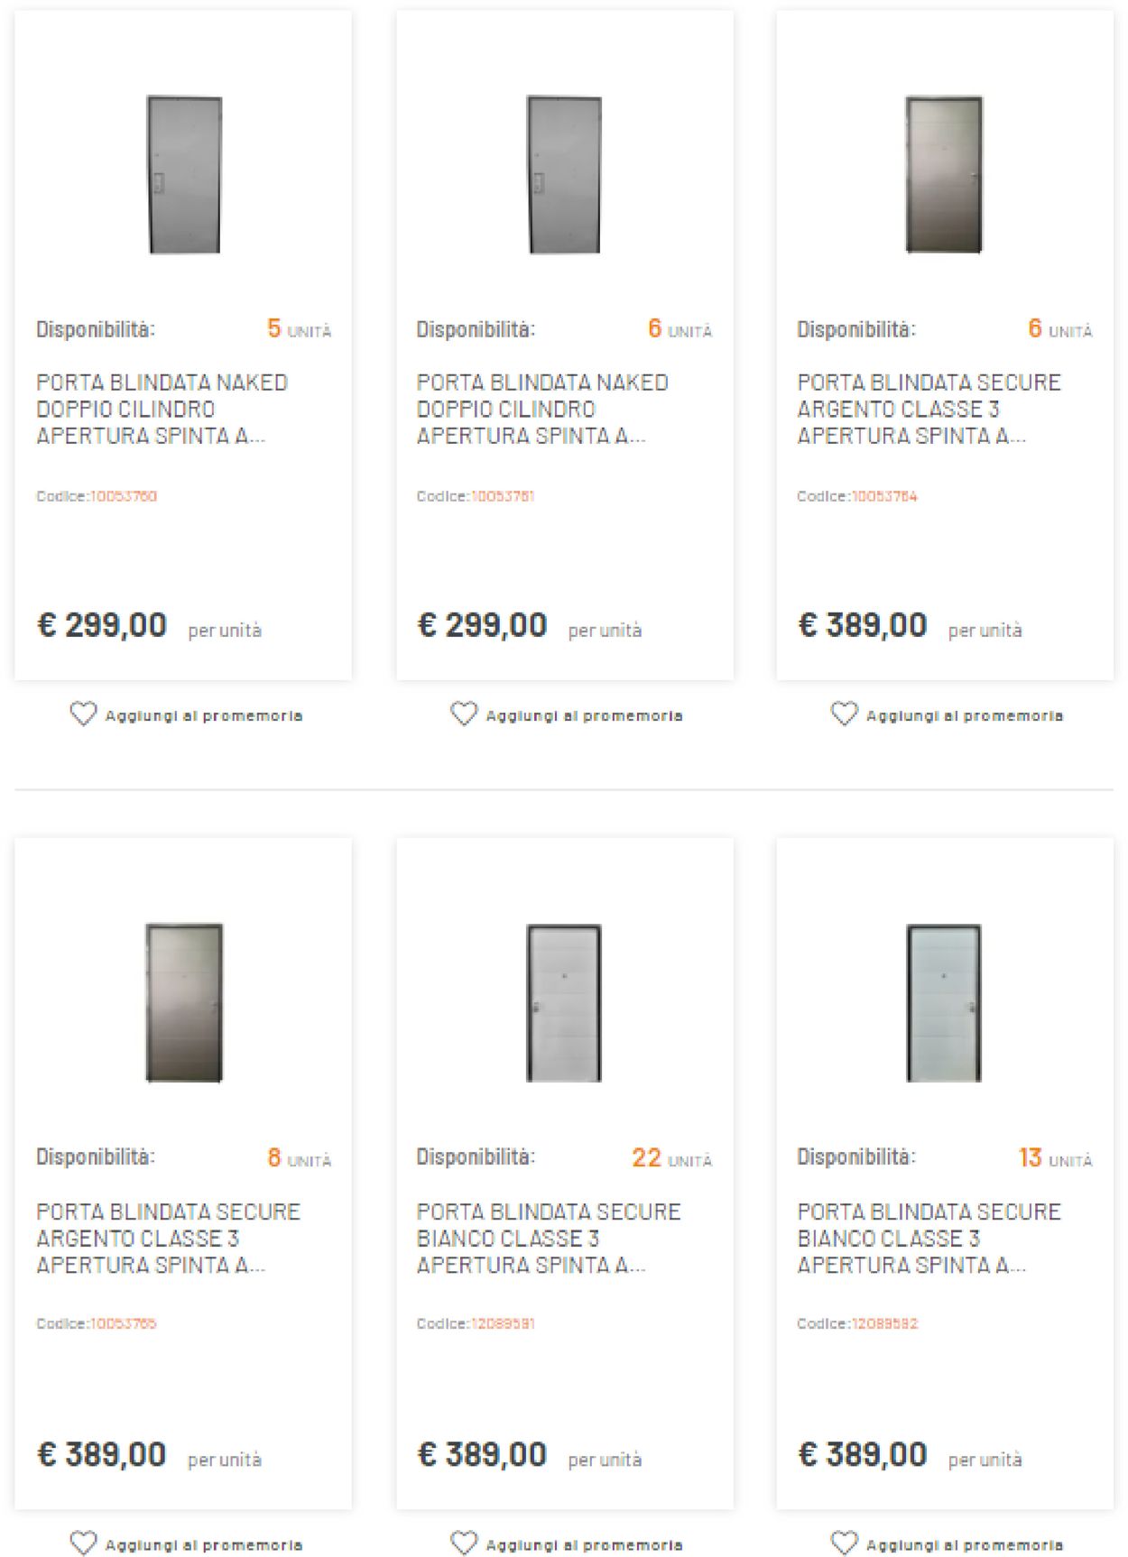Open image of Secure Argento door with 8 units
This screenshot has height=1557, width=1128.
[x=184, y=1003]
